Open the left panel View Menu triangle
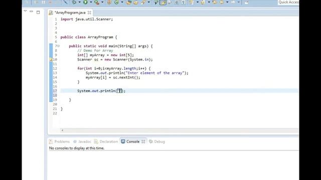The width and height of the screenshot is (321, 180). [25, 11]
